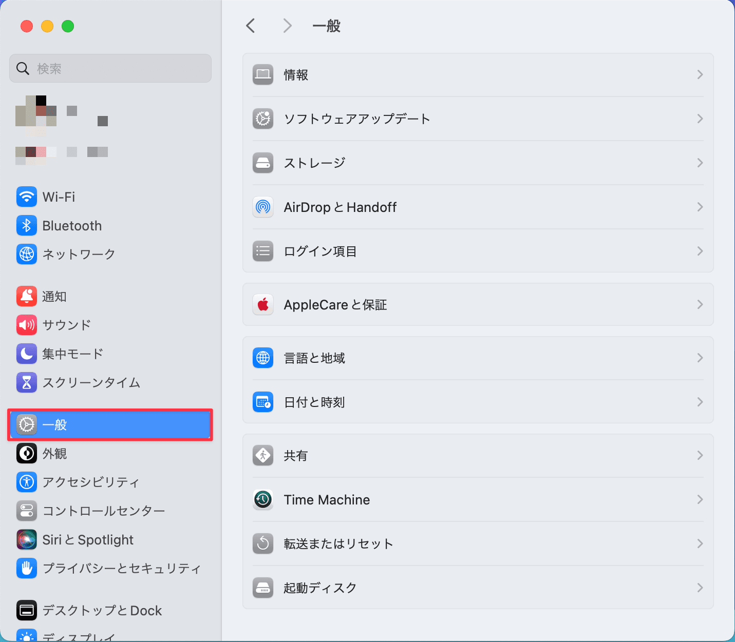The height and width of the screenshot is (642, 735).
Task: Open the 日付と時刻 settings row
Action: coord(314,402)
